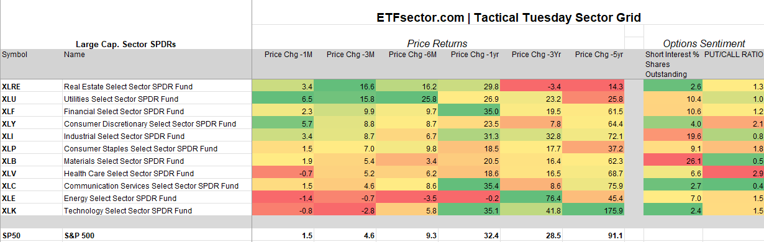Select Technology Select Sector SPDR Fund name

126,210
